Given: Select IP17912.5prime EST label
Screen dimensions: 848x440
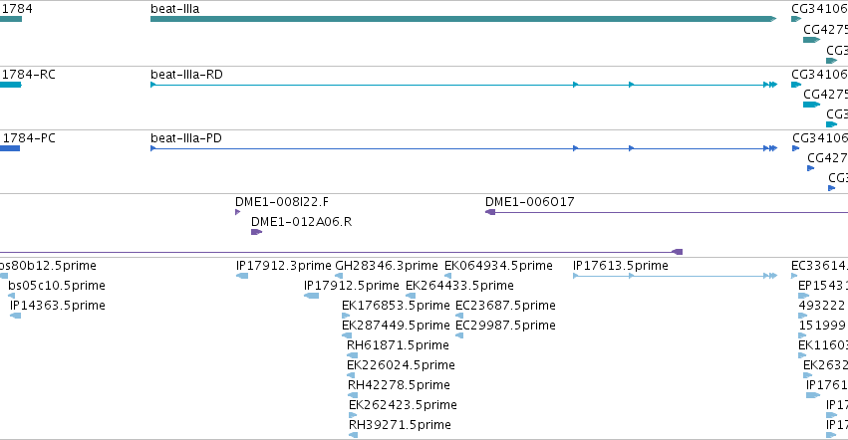Looking at the screenshot, I should [352, 286].
